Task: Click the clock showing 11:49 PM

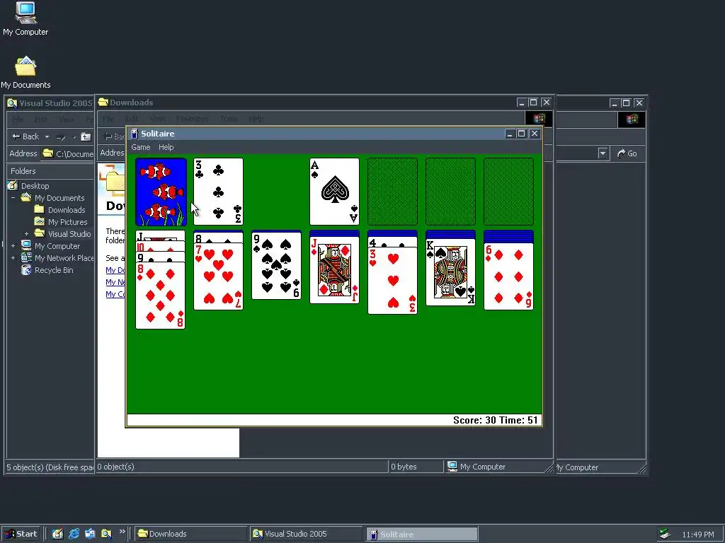Action: [697, 535]
